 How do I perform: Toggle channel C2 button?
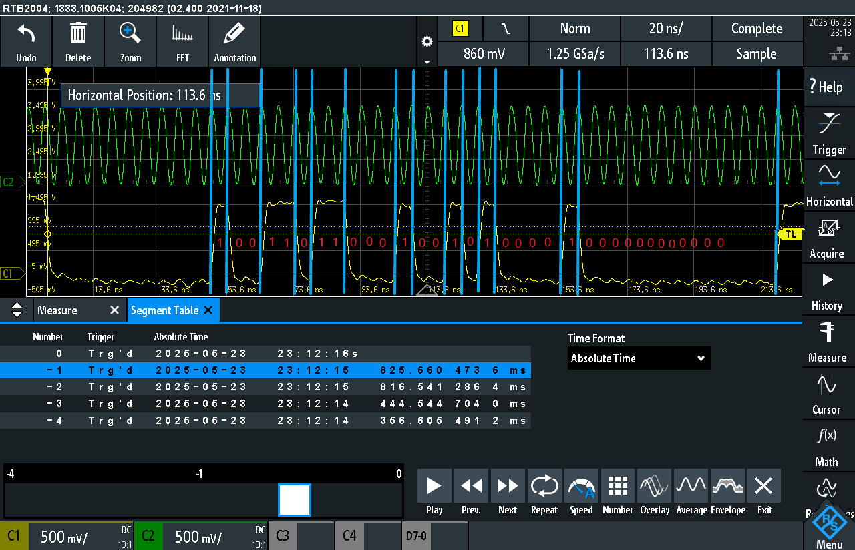pyautogui.click(x=148, y=536)
